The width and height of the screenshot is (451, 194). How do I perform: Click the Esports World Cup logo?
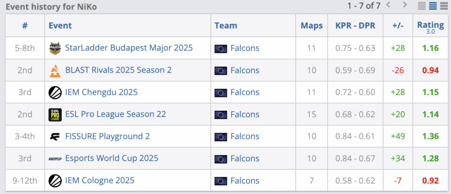pos(55,158)
